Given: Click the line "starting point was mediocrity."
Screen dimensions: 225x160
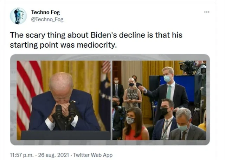Looking at the screenshot, I should [x=63, y=45].
